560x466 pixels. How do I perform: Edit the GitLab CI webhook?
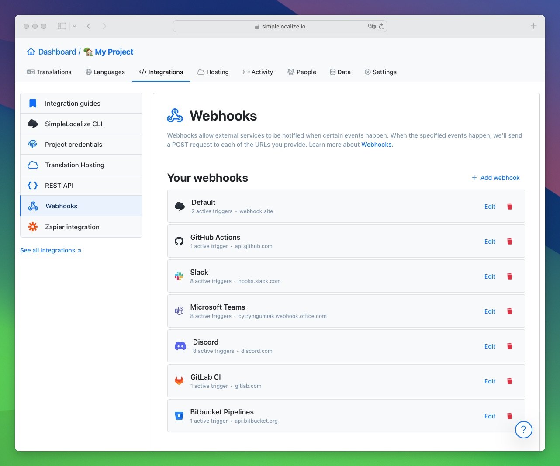coord(490,381)
